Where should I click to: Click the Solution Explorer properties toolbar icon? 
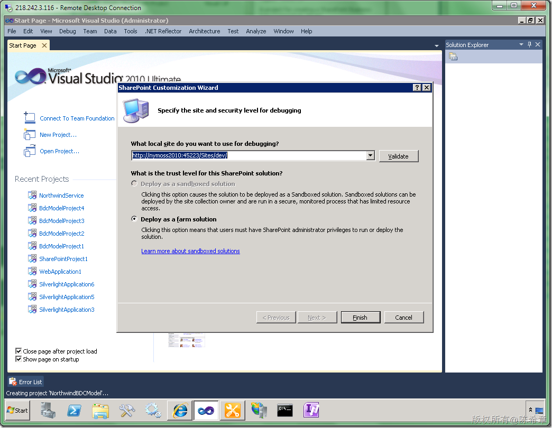(453, 56)
